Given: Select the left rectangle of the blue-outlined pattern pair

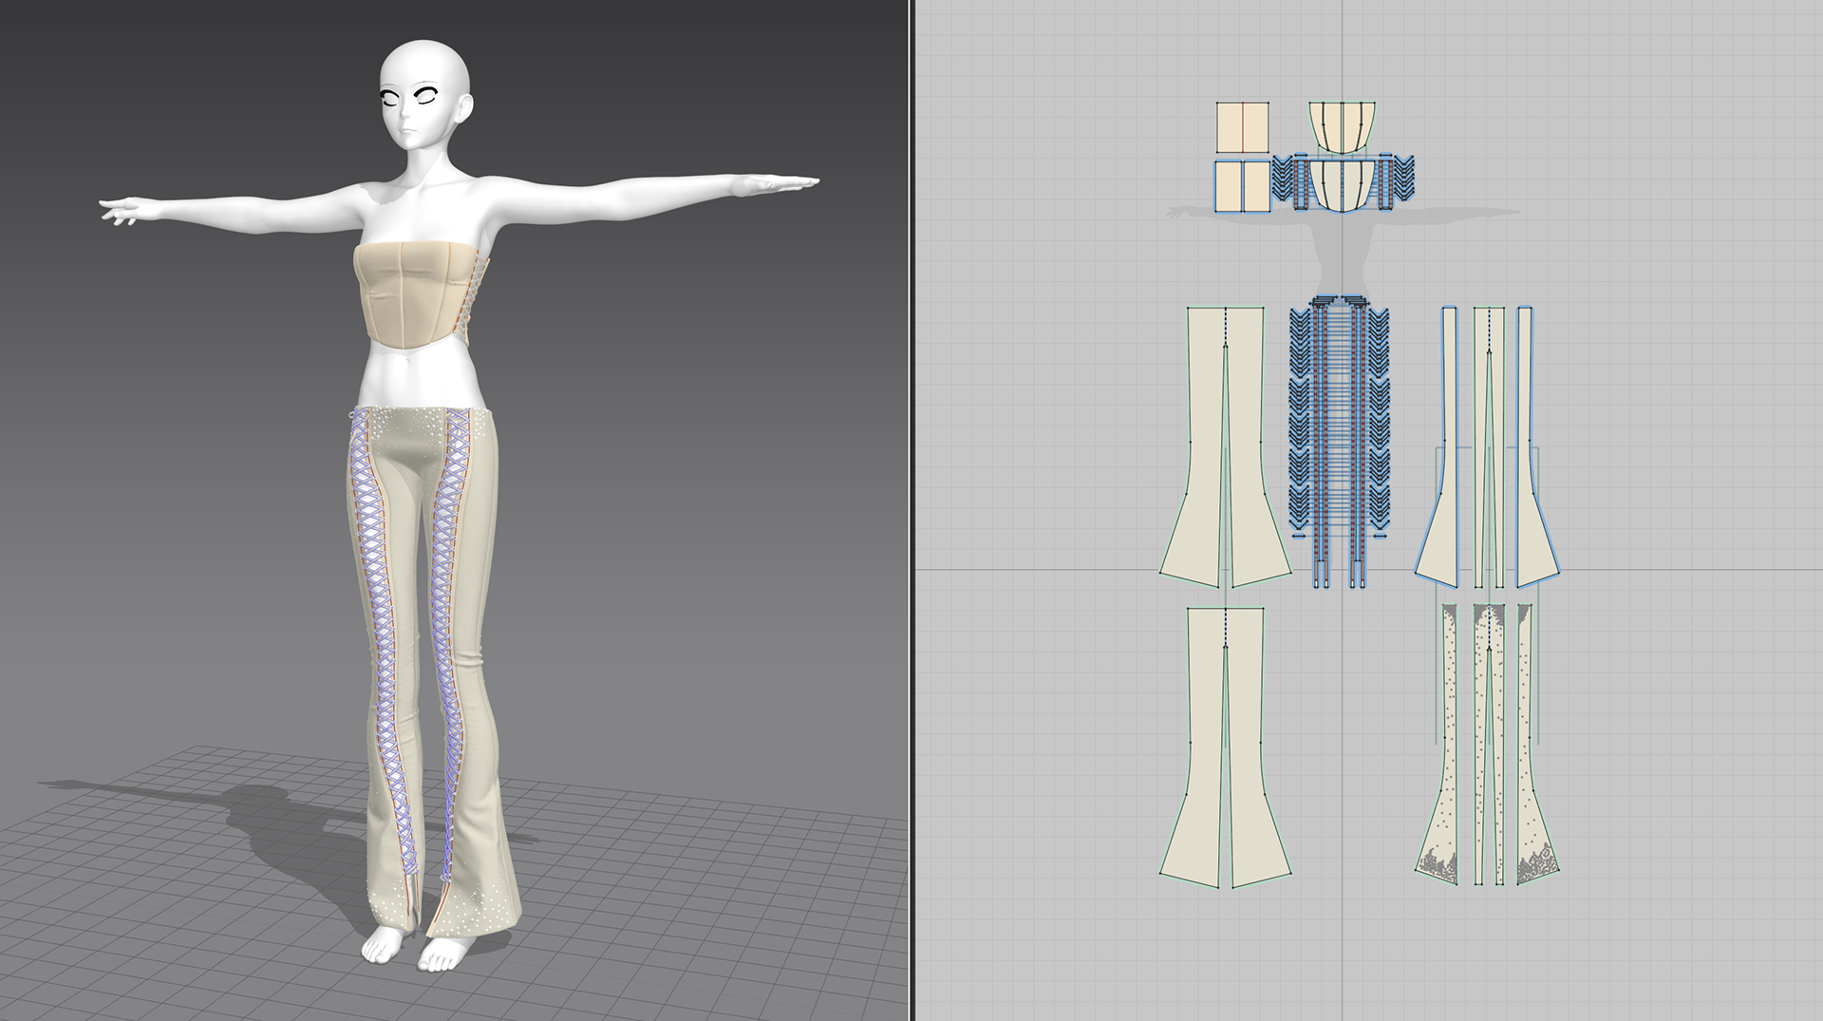Looking at the screenshot, I should pos(1228,186).
